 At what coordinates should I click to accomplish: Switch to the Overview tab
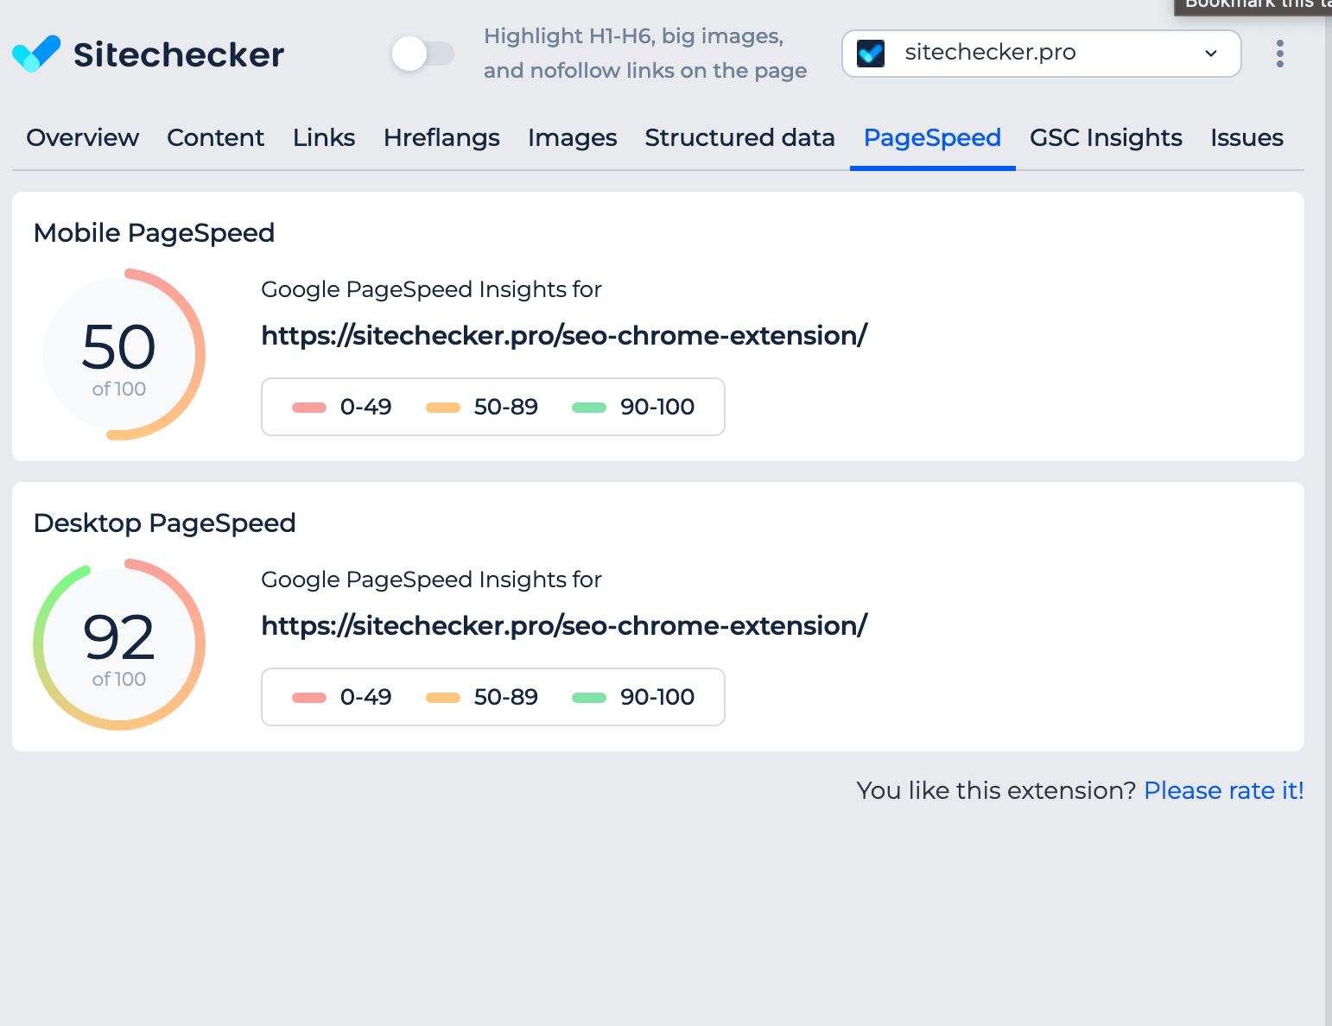pyautogui.click(x=83, y=138)
